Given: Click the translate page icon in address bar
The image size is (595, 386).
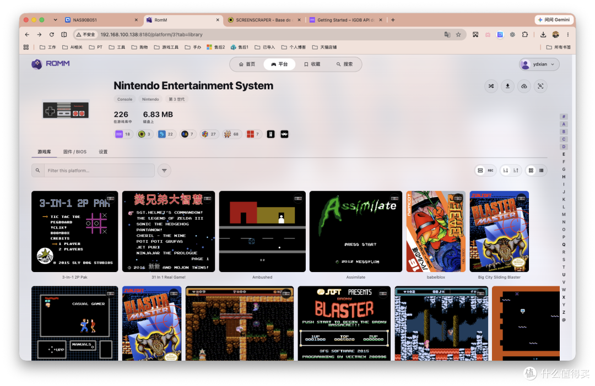Looking at the screenshot, I should (x=447, y=35).
